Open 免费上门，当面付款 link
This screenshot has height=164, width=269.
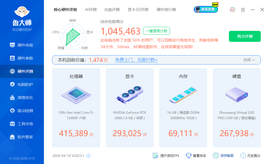click(x=136, y=60)
